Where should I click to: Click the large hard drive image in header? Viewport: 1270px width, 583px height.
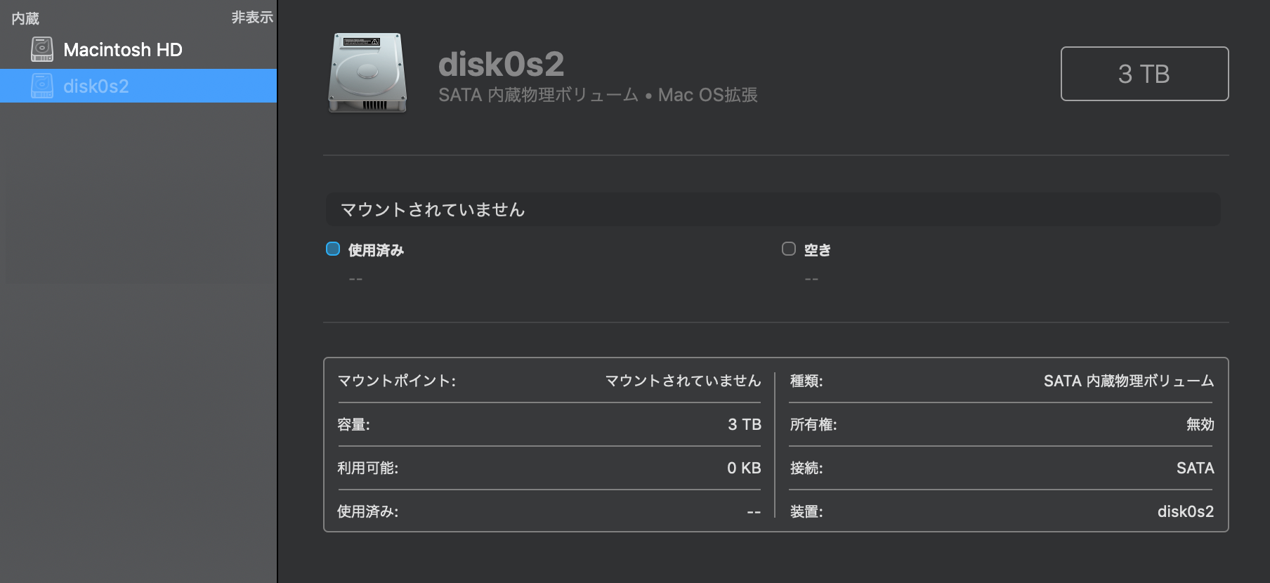(367, 72)
